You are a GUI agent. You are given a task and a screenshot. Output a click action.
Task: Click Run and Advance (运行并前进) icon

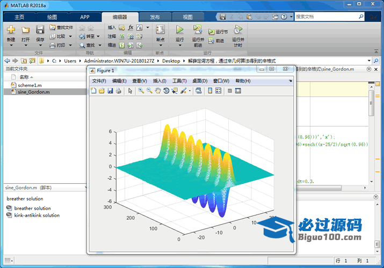coord(198,29)
